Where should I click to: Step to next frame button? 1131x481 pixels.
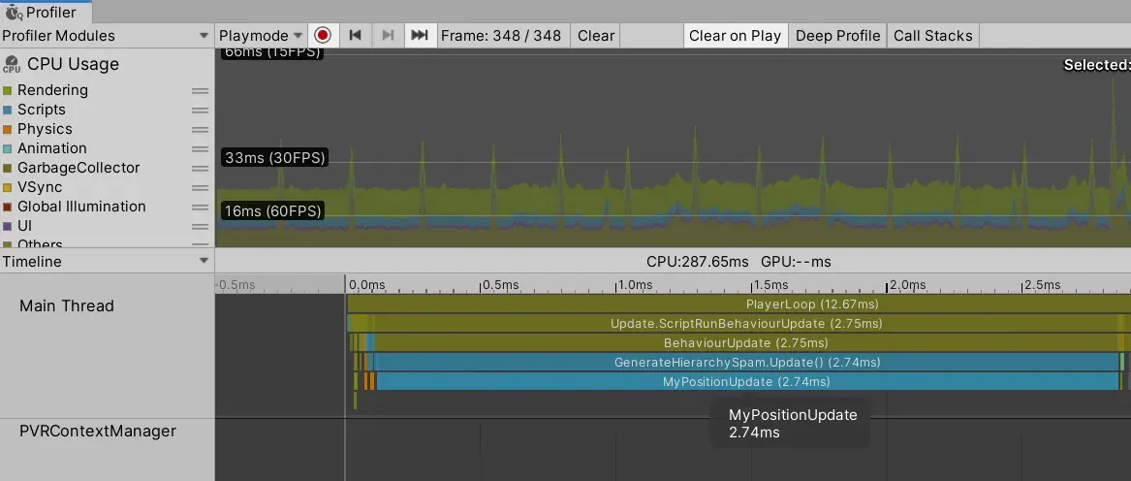(x=388, y=35)
